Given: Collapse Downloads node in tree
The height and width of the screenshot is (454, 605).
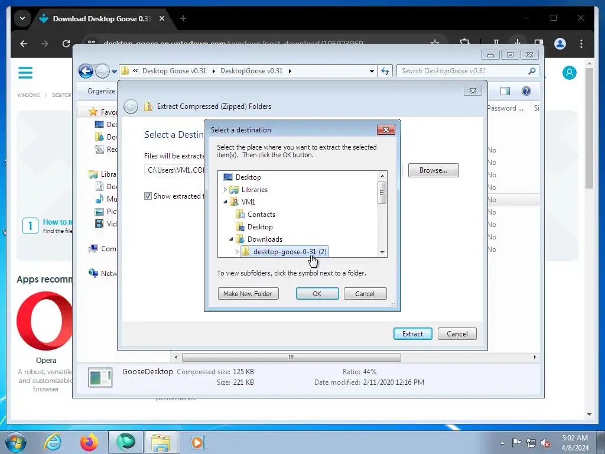Looking at the screenshot, I should click(231, 239).
